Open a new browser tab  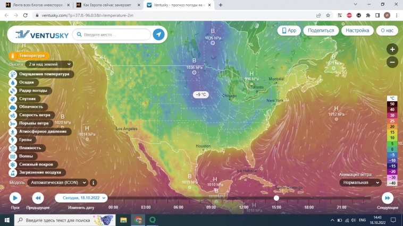point(221,5)
